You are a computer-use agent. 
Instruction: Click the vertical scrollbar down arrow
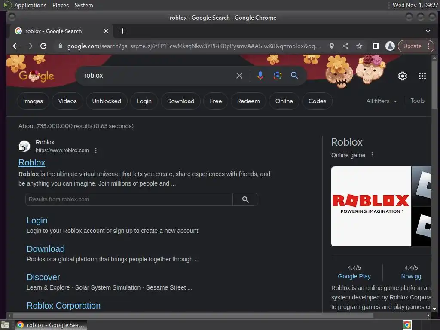point(434,309)
